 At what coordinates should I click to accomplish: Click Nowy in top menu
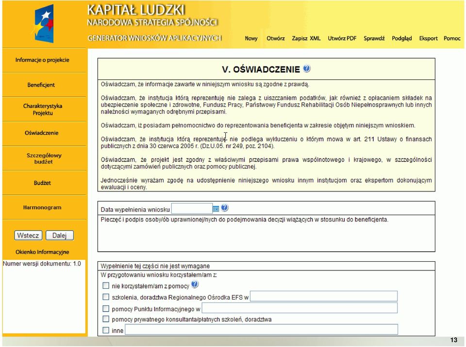pyautogui.click(x=251, y=38)
